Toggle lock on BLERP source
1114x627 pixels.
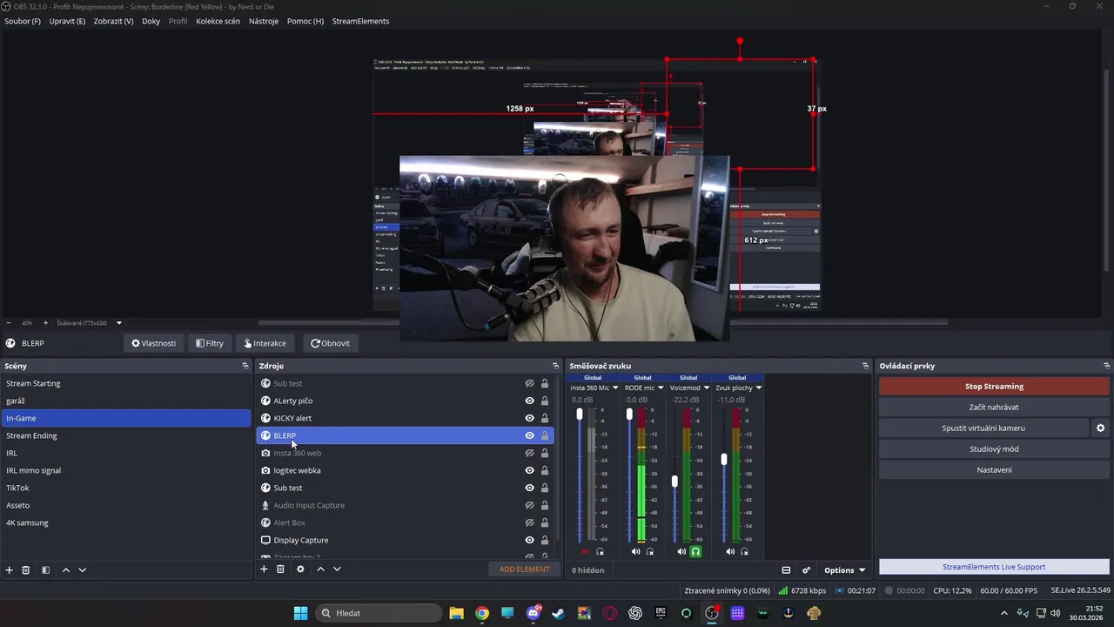tap(545, 435)
